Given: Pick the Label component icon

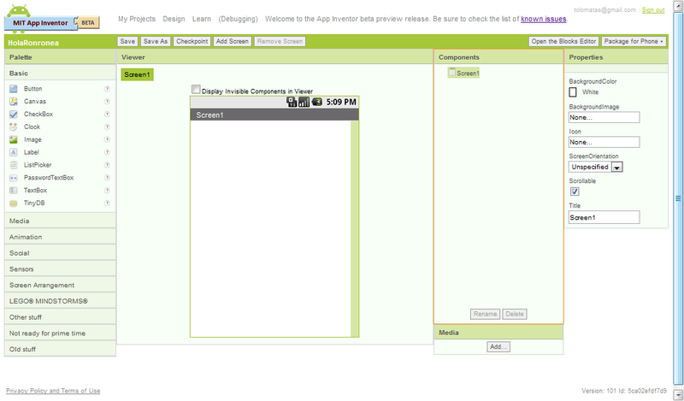Looking at the screenshot, I should (14, 152).
